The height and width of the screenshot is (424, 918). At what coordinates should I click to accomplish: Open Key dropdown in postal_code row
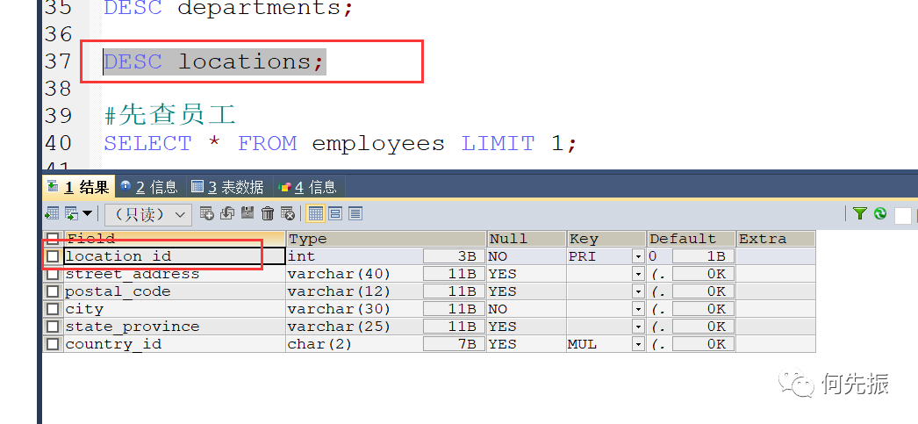pos(638,291)
